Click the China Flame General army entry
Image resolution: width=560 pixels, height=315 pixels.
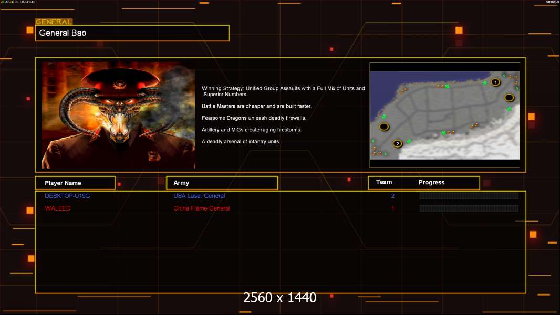tap(201, 208)
